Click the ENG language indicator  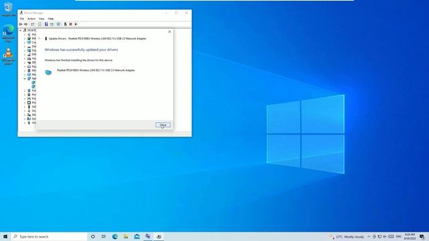click(x=399, y=236)
